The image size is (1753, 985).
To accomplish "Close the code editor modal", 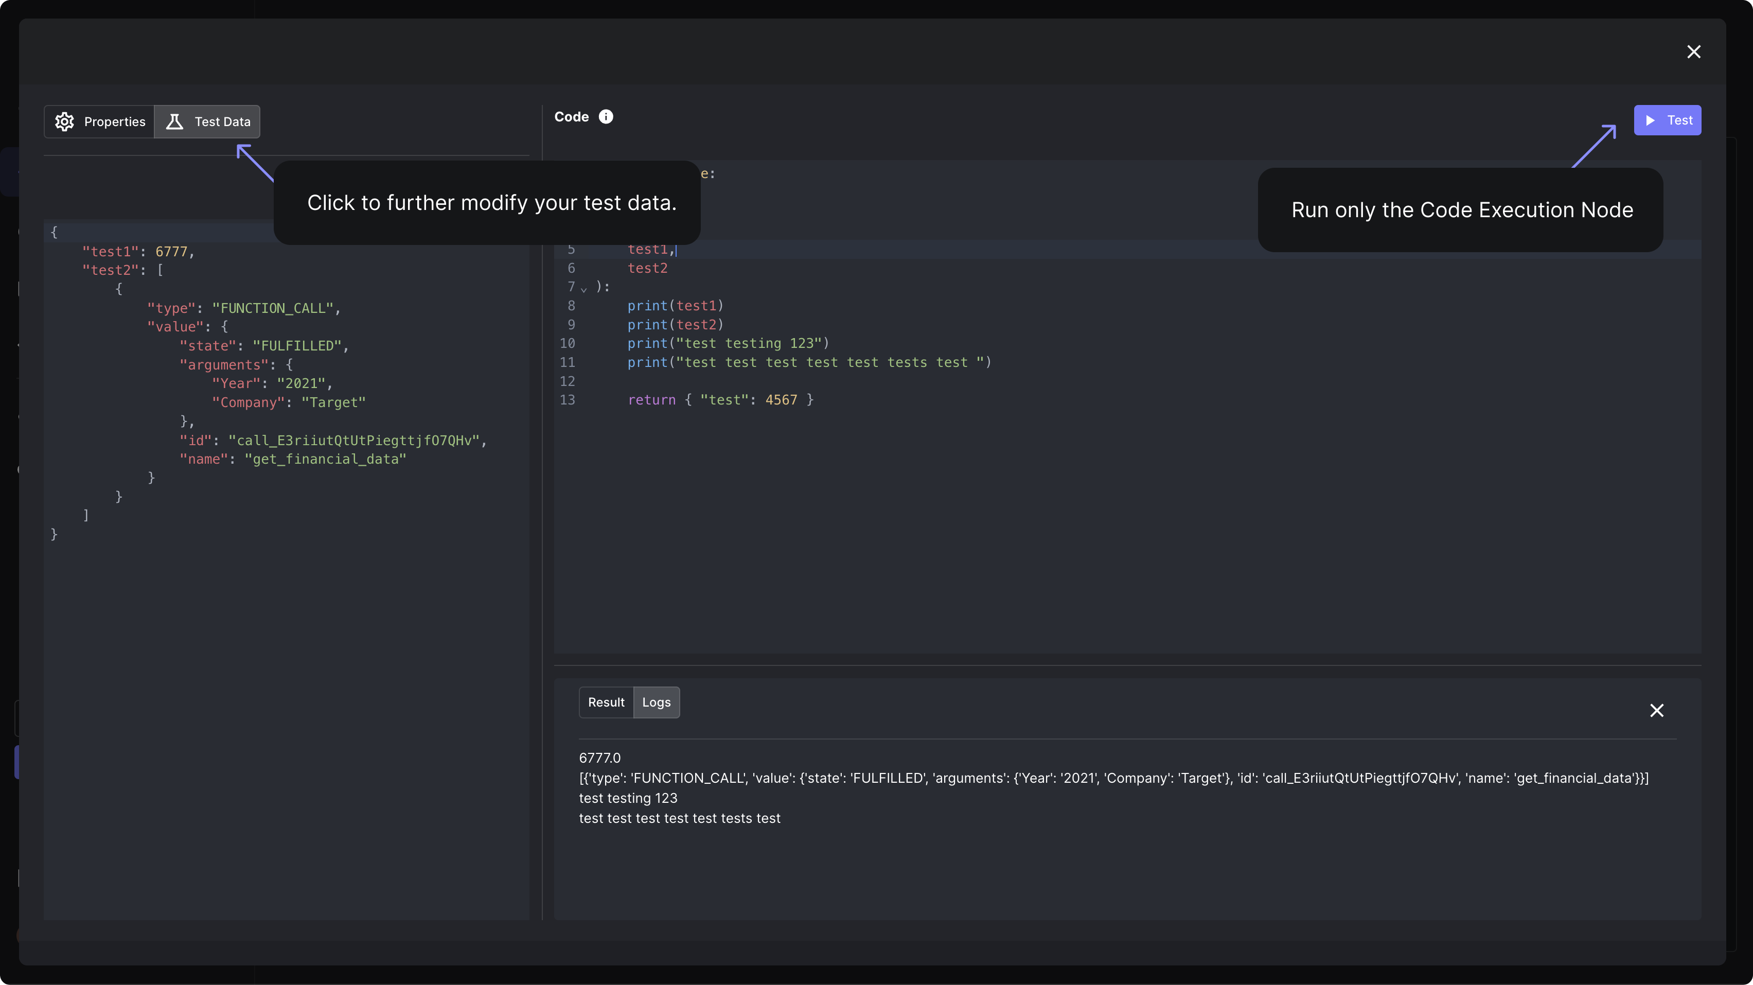I will [1693, 52].
